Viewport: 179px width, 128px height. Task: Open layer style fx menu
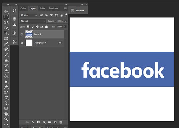(33, 122)
